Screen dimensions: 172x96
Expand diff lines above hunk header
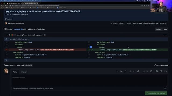click(x=6, y=39)
